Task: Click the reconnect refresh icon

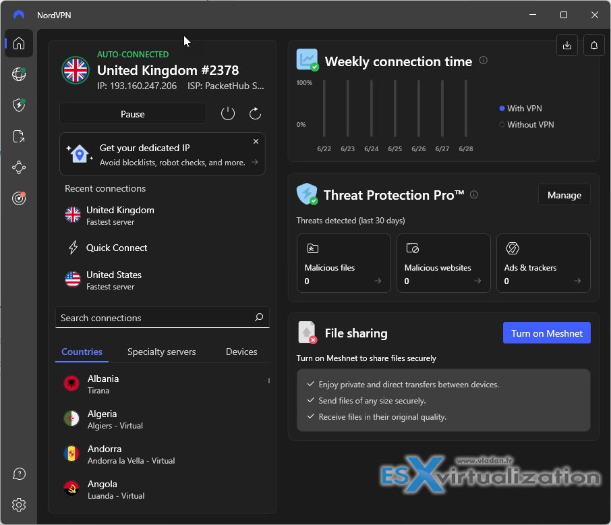Action: [x=255, y=114]
